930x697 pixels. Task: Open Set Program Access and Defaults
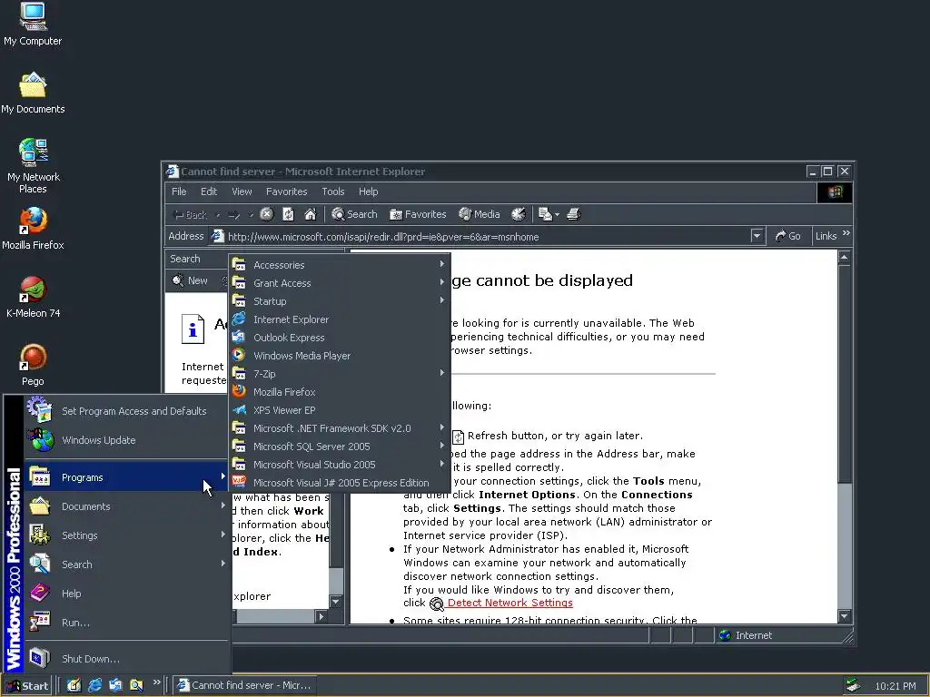click(126, 411)
